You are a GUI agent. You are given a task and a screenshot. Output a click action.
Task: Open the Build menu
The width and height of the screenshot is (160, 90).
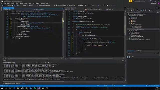[17, 3]
